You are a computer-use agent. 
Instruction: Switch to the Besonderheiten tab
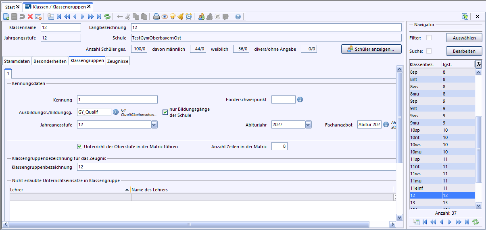50,61
